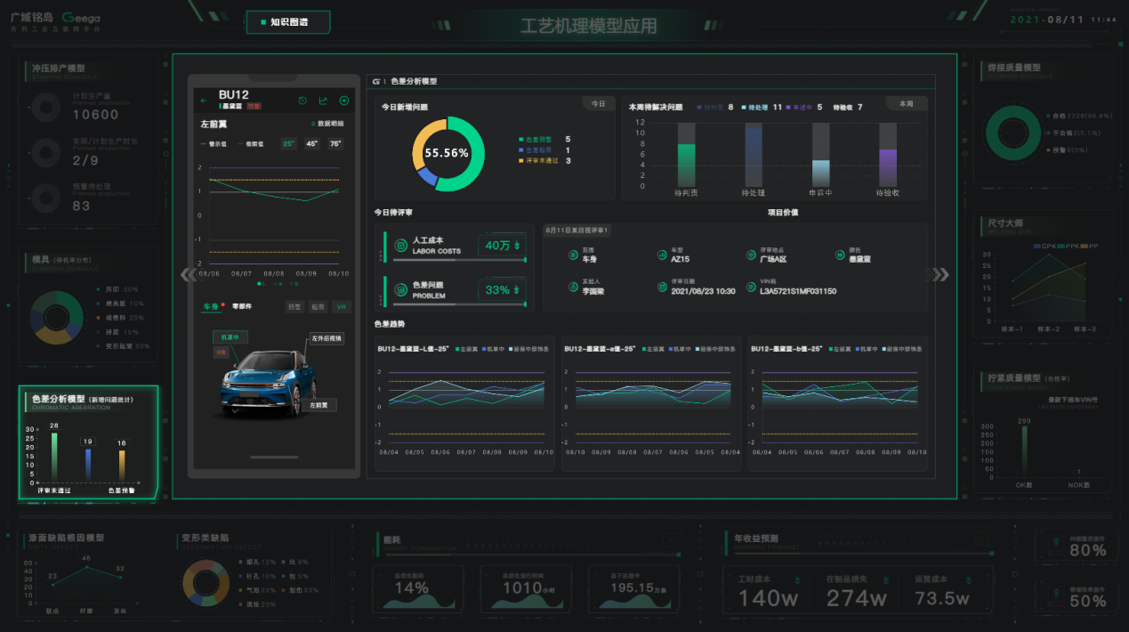Click the 人工成本 labor cost icon
The height and width of the screenshot is (632, 1129).
pos(400,246)
